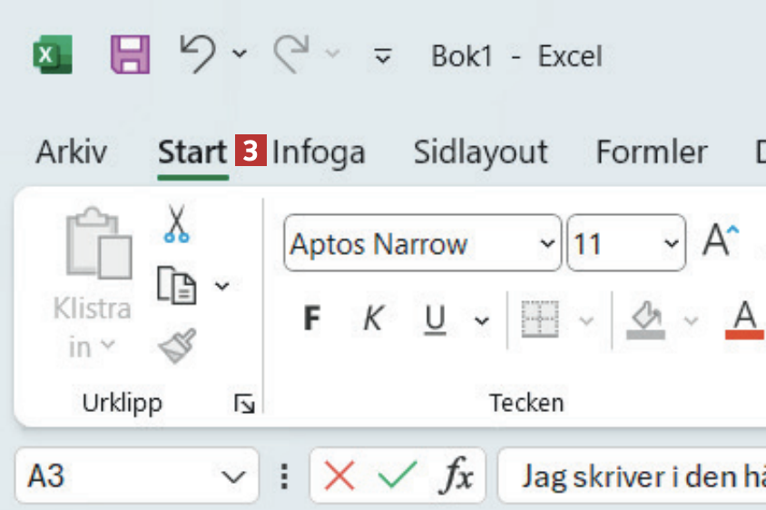Click the Cut scissors icon

click(176, 223)
